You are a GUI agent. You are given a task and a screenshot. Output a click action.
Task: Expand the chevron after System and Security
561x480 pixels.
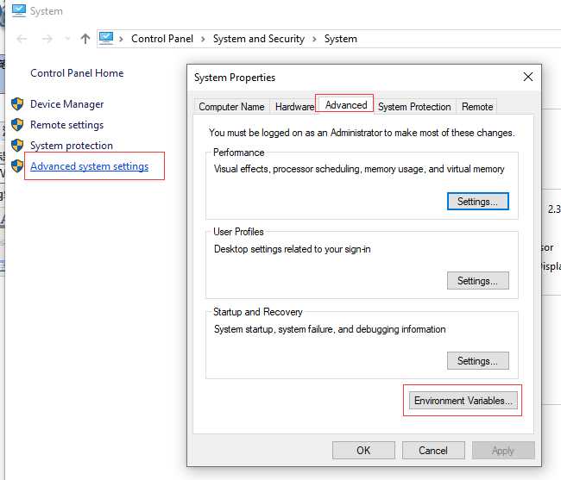click(315, 39)
